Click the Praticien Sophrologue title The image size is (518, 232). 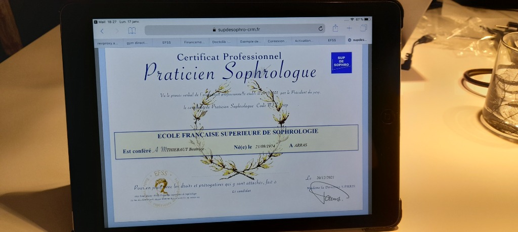point(230,72)
